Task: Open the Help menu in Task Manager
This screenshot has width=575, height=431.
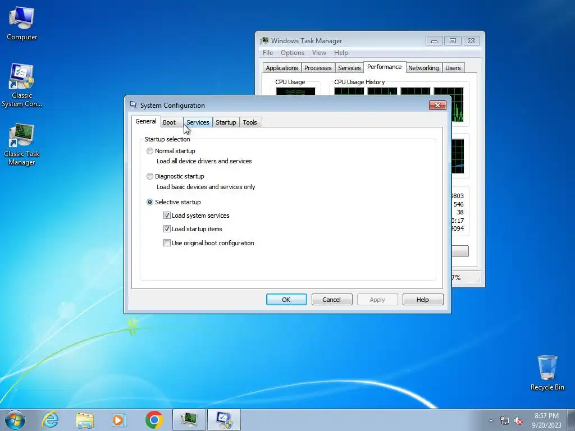Action: [x=341, y=53]
